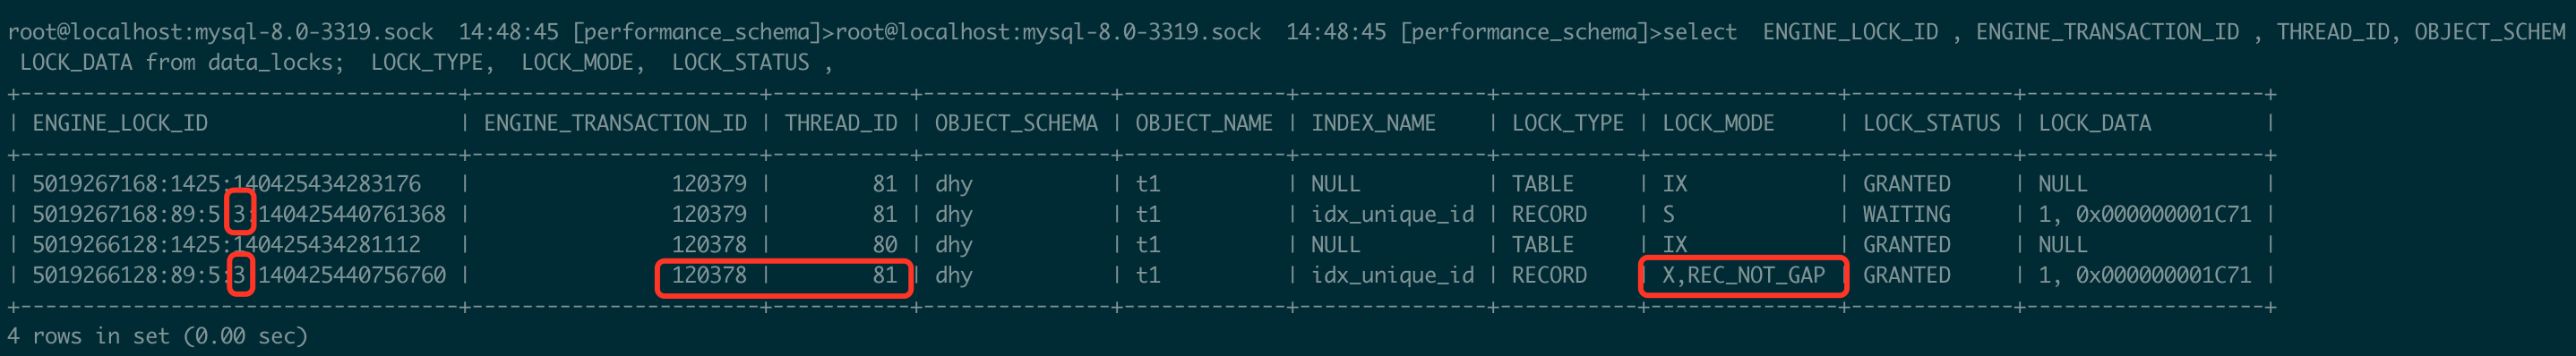This screenshot has width=2576, height=356.
Task: Click lock ID ending in 440756760
Action: click(x=239, y=275)
